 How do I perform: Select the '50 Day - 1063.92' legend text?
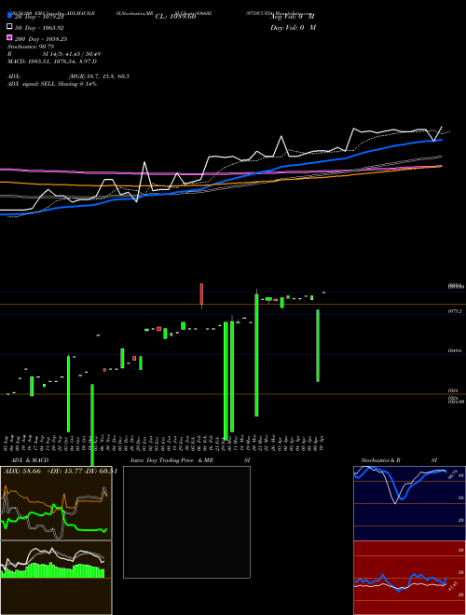click(x=39, y=28)
